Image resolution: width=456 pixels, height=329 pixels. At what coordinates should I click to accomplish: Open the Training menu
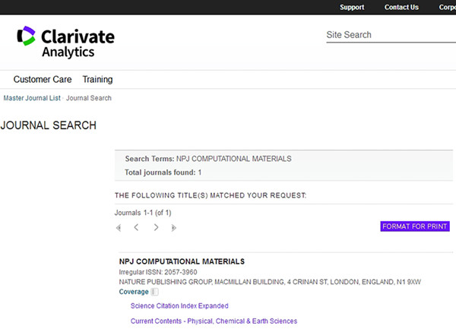click(x=97, y=79)
